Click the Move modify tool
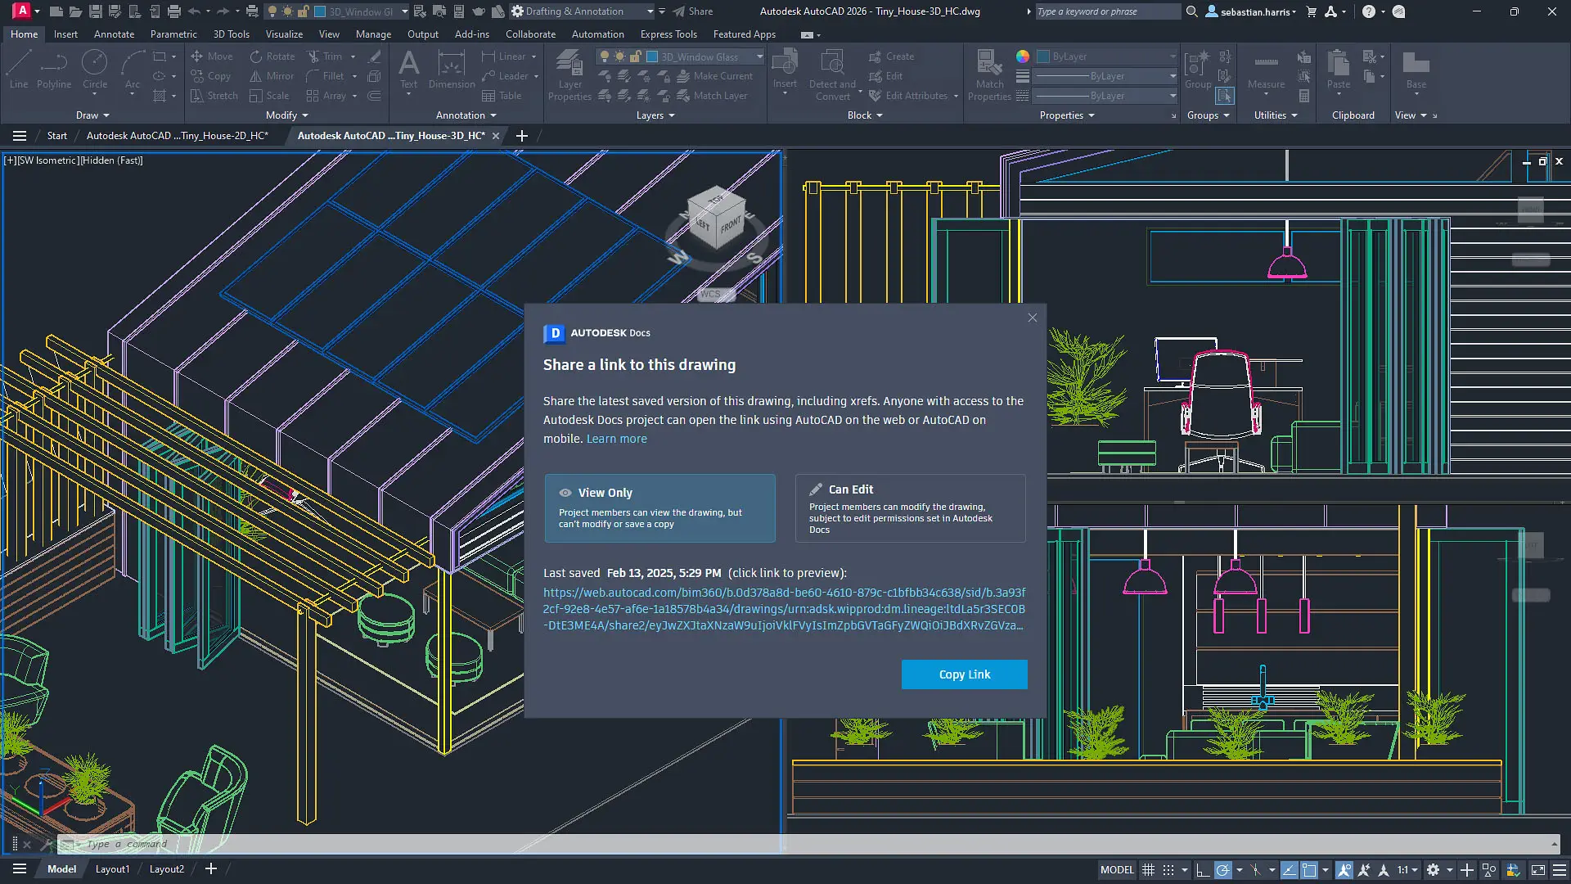The height and width of the screenshot is (884, 1571). point(212,56)
